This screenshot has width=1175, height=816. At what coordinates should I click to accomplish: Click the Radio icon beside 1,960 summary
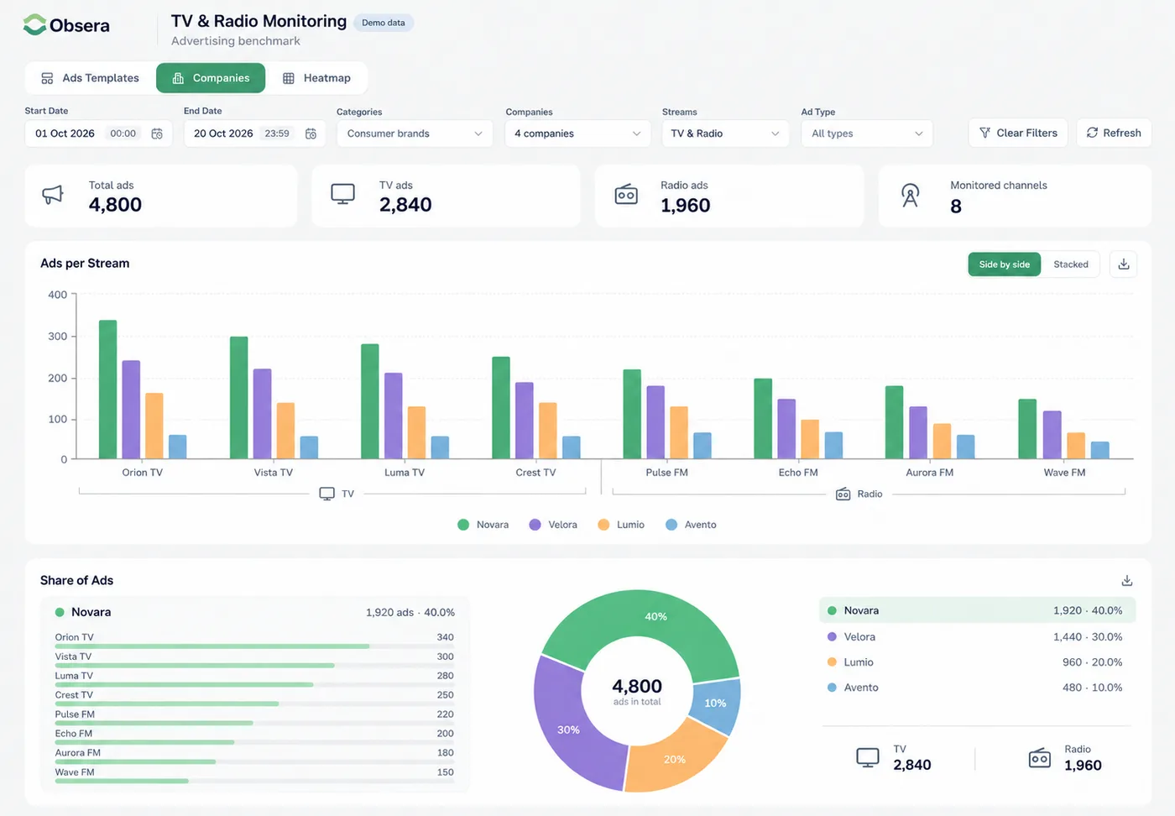[x=1040, y=758]
